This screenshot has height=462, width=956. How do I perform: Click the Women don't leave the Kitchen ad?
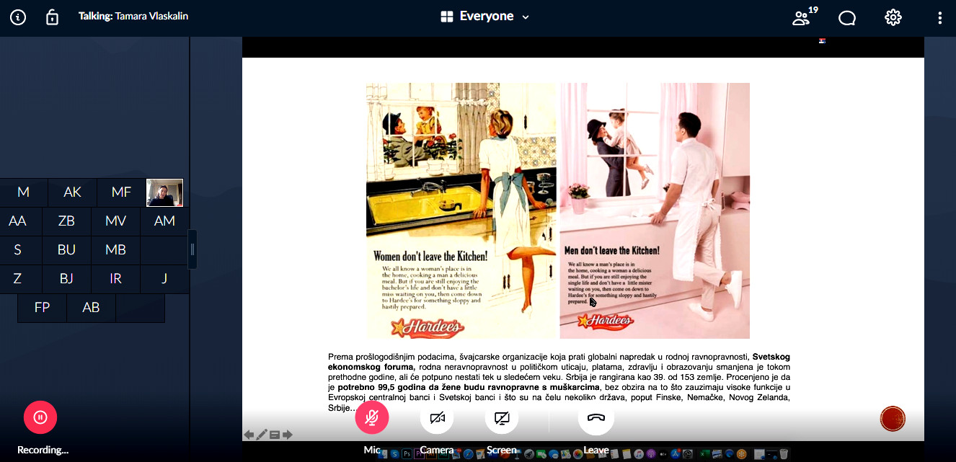(x=462, y=210)
